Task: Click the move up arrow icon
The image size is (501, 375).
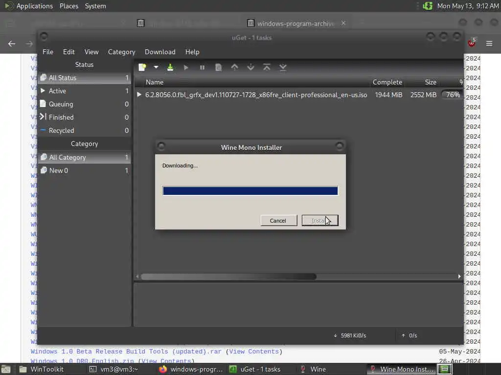Action: click(234, 67)
